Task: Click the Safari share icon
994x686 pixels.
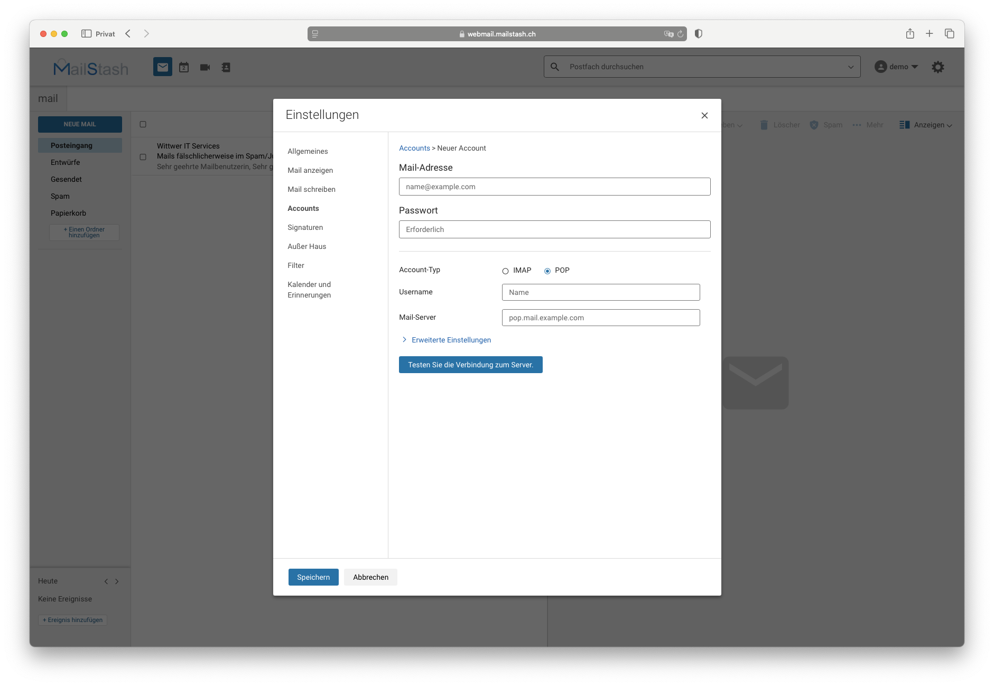Action: point(910,33)
